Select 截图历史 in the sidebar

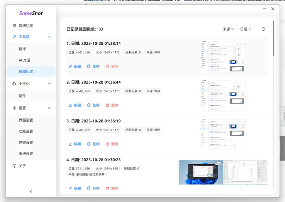pyautogui.click(x=31, y=71)
